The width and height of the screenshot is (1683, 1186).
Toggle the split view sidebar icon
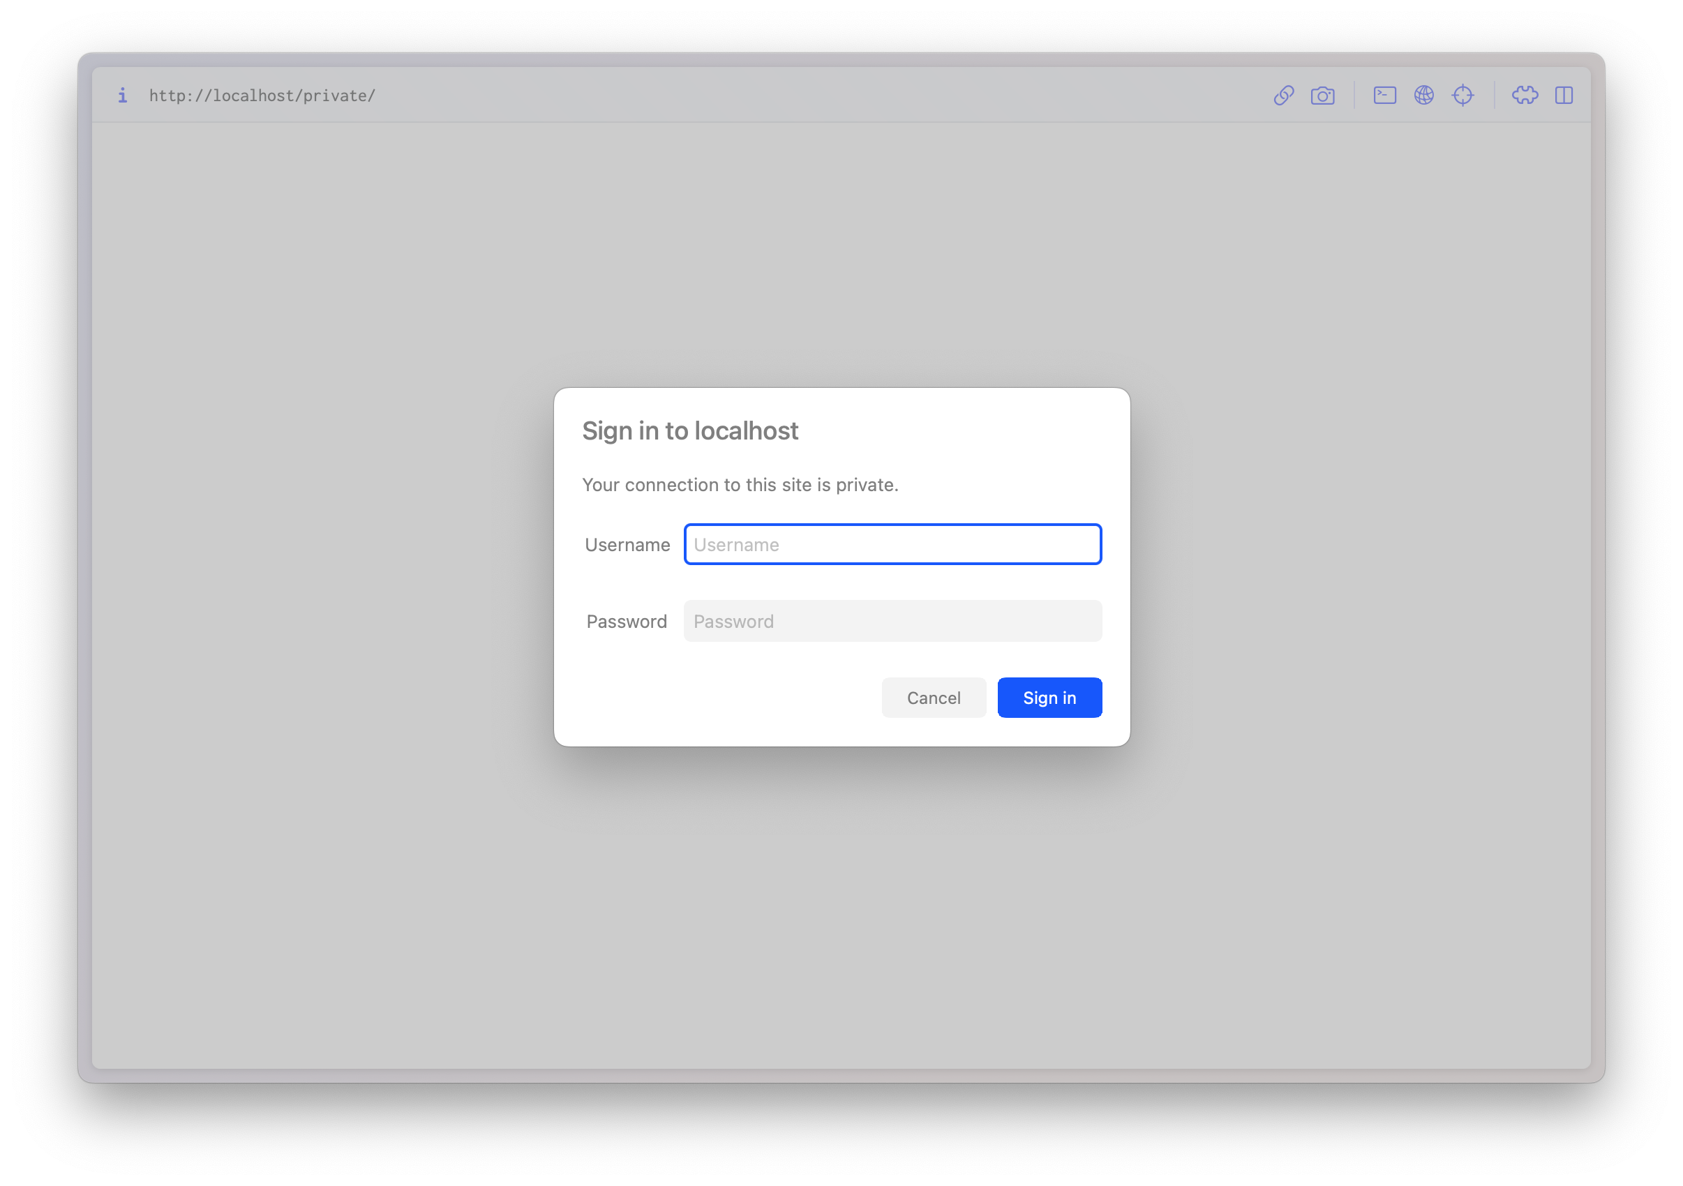(1564, 96)
